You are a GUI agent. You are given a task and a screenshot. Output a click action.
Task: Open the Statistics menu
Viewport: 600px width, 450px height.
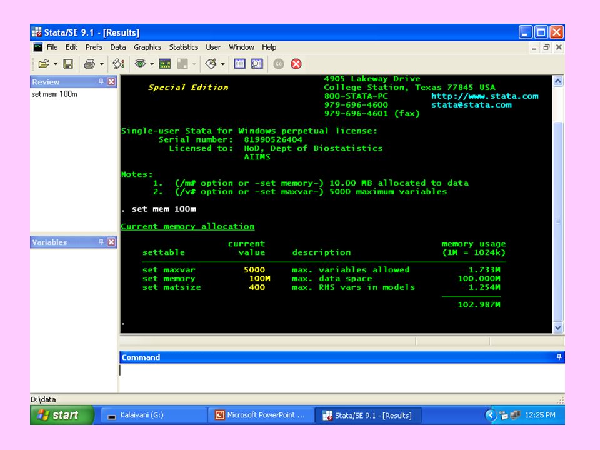coord(184,47)
